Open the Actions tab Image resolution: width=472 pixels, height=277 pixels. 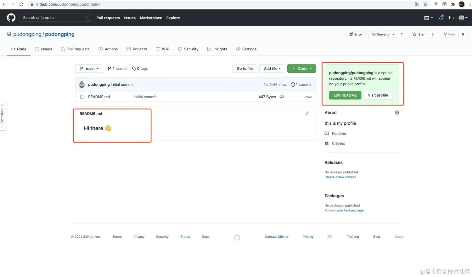point(108,49)
